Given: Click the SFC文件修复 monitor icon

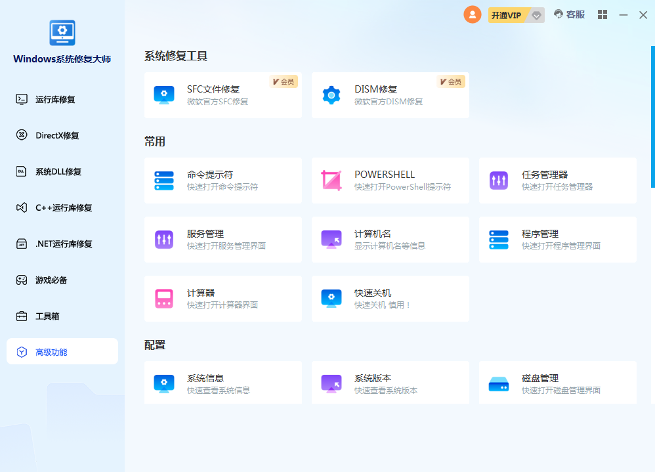Looking at the screenshot, I should pyautogui.click(x=163, y=95).
